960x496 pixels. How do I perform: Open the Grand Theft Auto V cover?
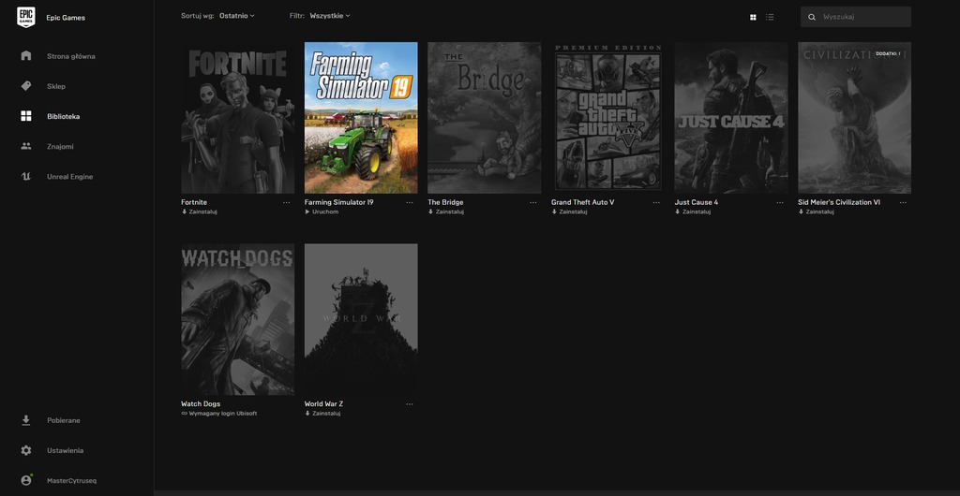pos(607,118)
